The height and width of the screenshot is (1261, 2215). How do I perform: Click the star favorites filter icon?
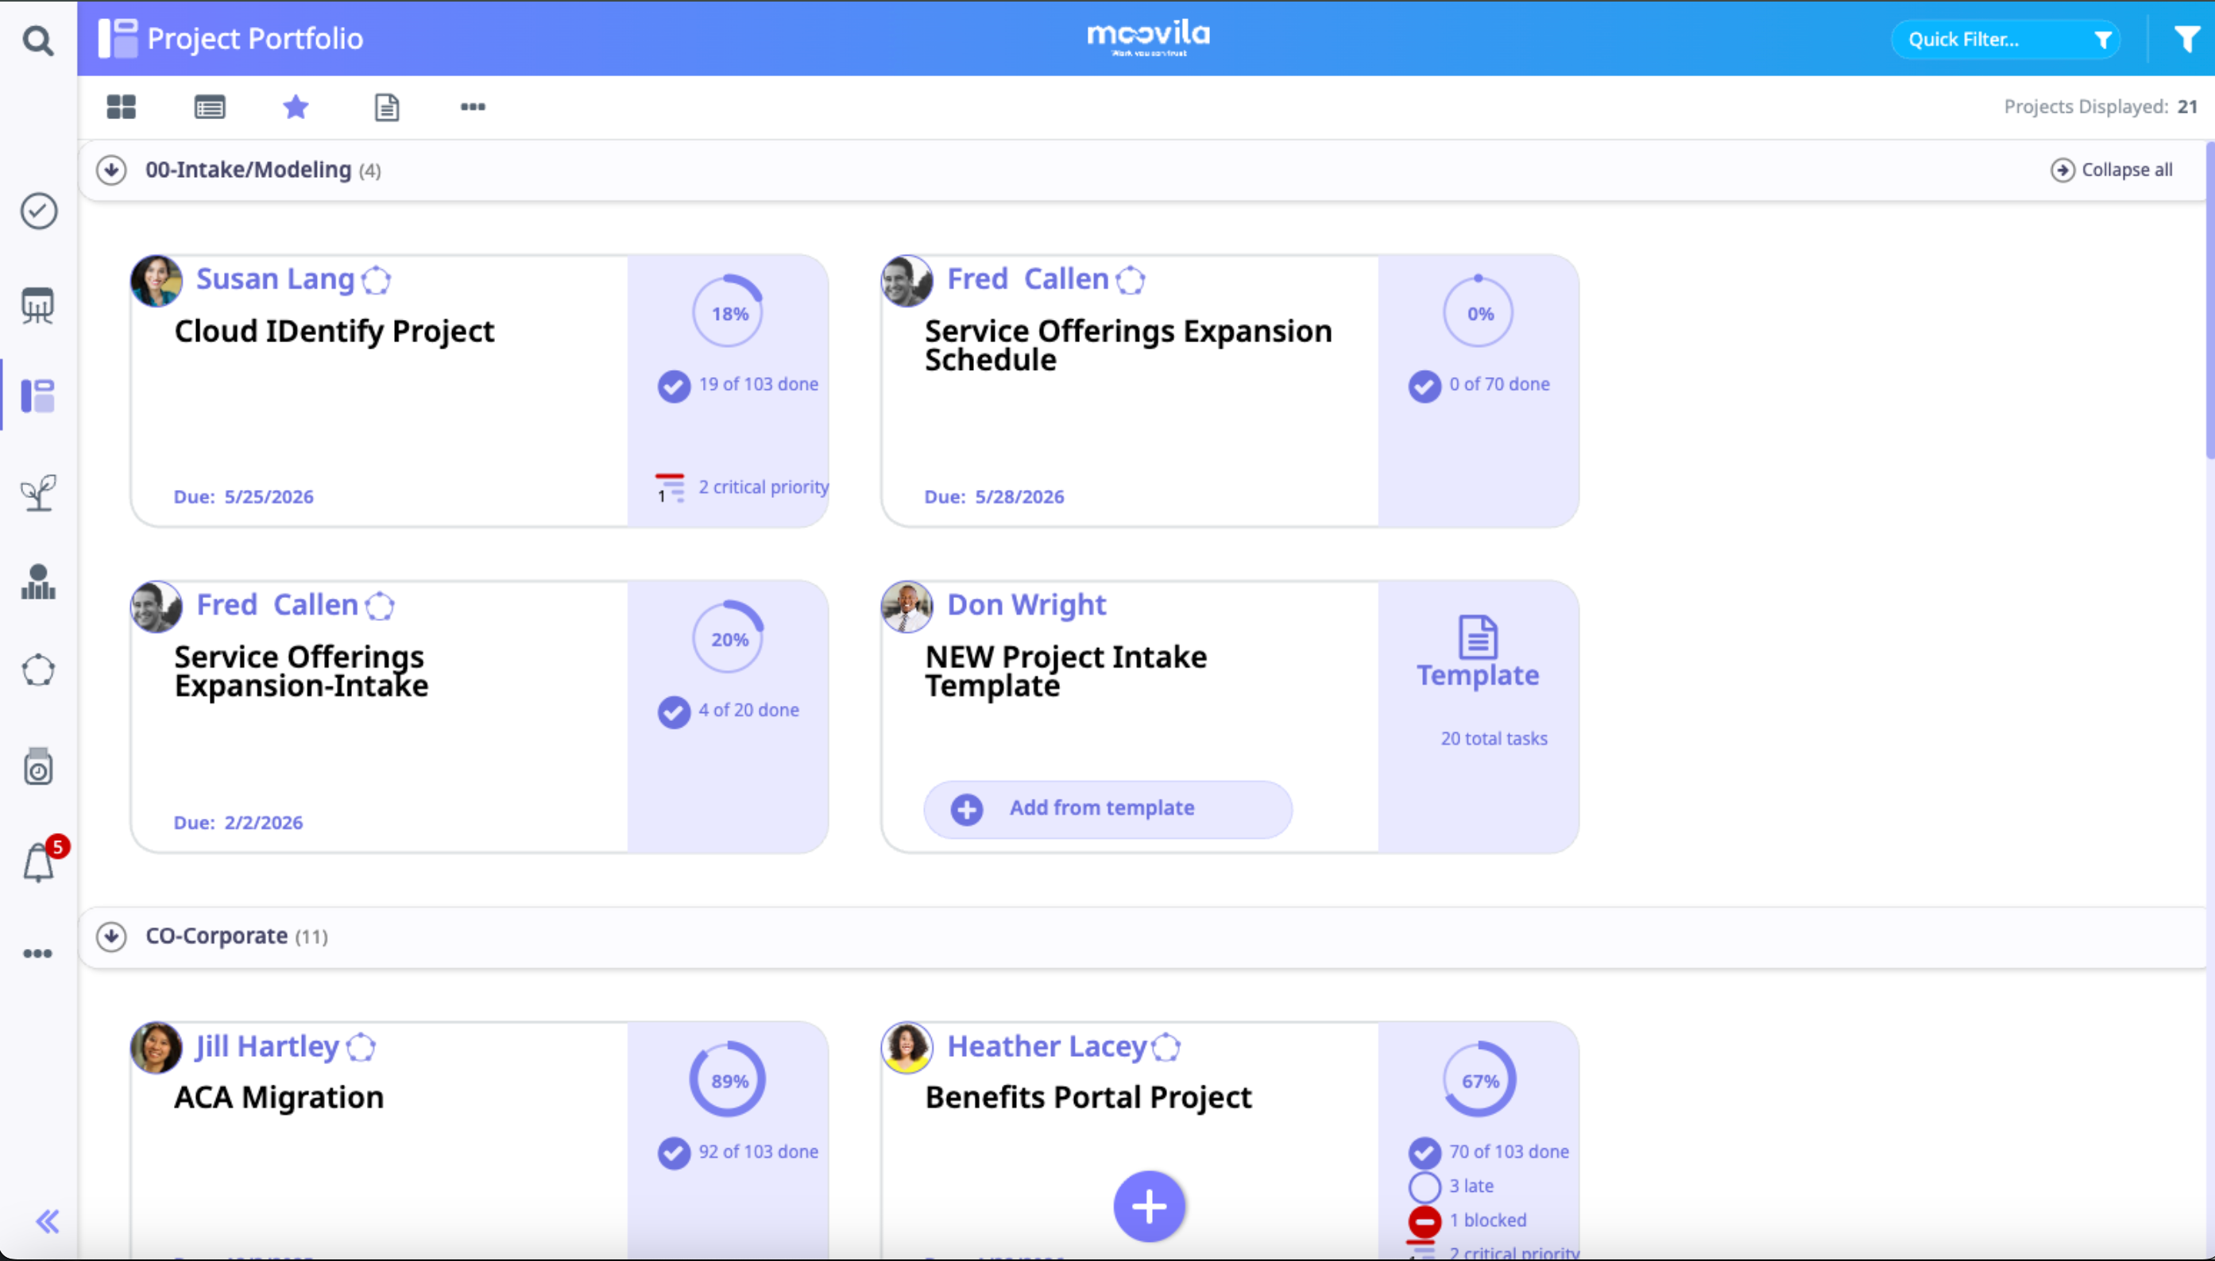(x=296, y=106)
